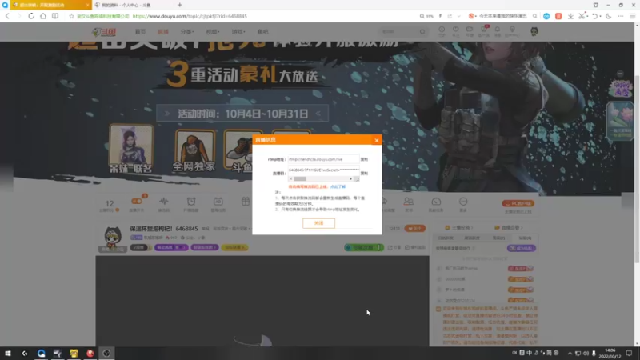This screenshot has width=640, height=360.
Task: Click the orange PC client button
Action: pyautogui.click(x=518, y=203)
